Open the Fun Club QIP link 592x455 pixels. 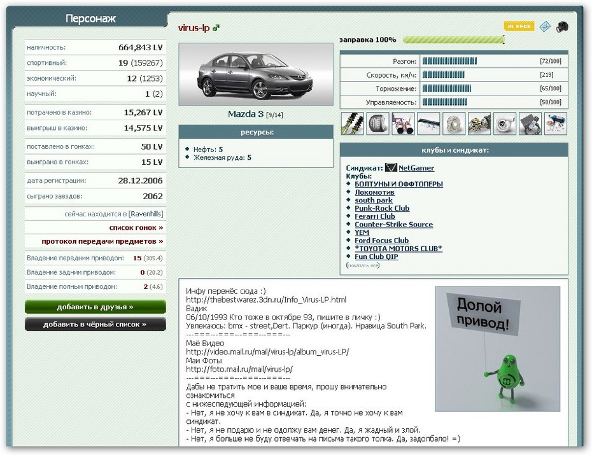(376, 256)
